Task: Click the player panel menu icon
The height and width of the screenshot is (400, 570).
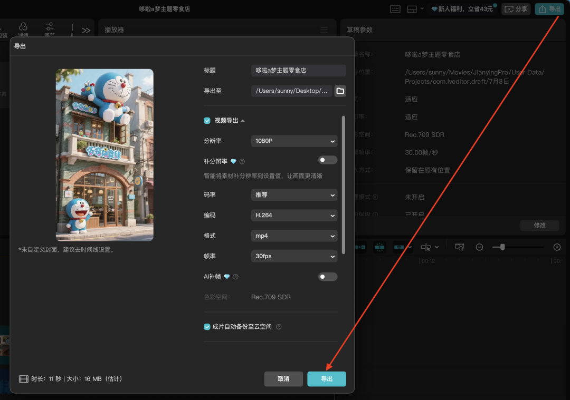Action: click(x=324, y=30)
